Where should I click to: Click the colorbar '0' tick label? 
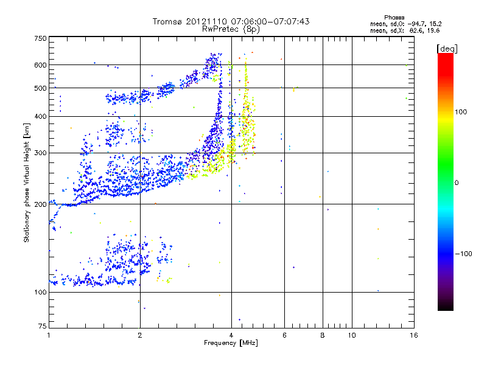(456, 183)
